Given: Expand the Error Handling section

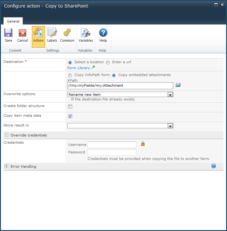Looking at the screenshot, I should 6,166.
